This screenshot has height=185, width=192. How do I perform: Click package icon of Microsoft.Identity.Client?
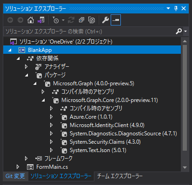tap(64, 125)
